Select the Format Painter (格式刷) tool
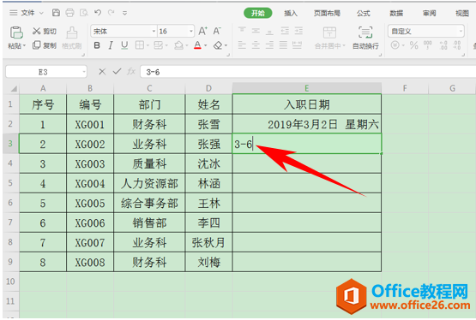 click(72, 38)
